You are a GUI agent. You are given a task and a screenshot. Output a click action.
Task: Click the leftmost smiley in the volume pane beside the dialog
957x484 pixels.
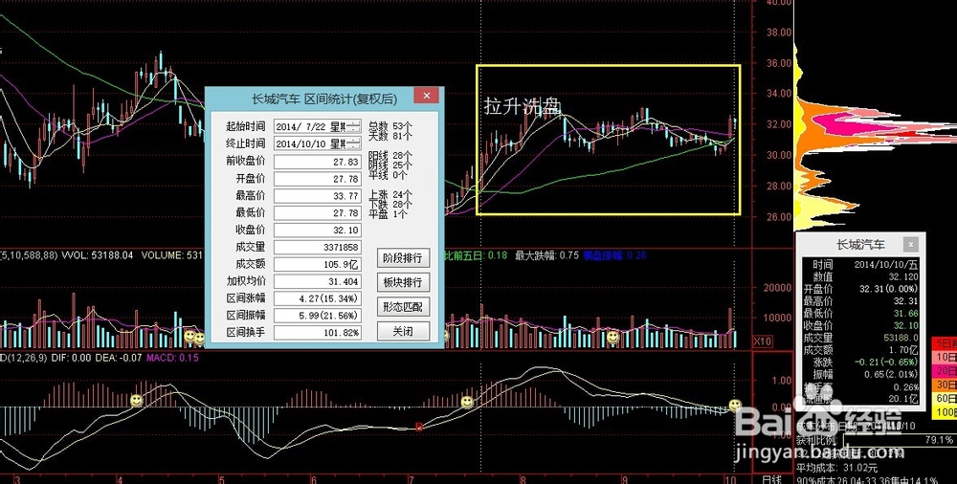click(189, 337)
